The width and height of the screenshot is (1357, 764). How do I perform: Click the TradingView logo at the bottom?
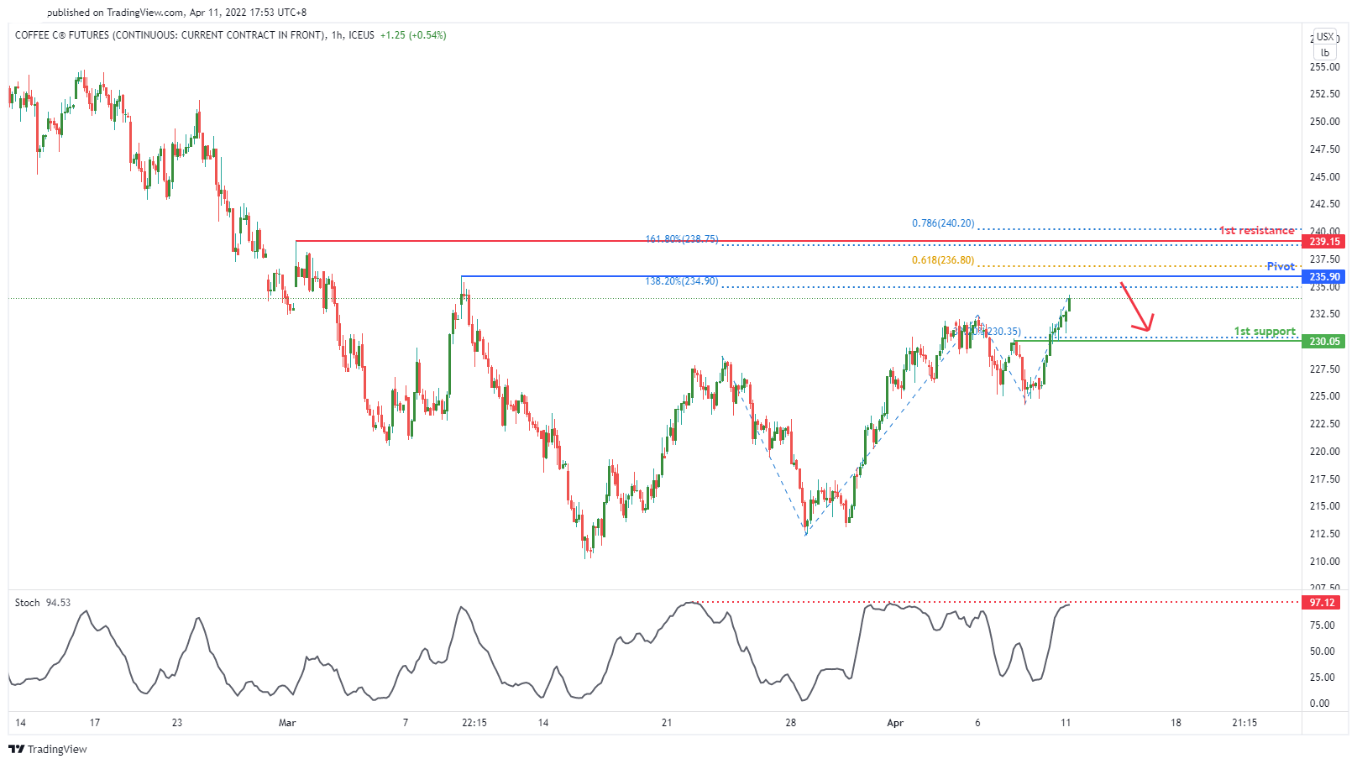click(48, 749)
